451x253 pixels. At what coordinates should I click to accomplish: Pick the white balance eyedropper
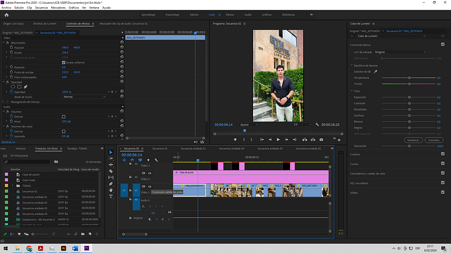375,72
